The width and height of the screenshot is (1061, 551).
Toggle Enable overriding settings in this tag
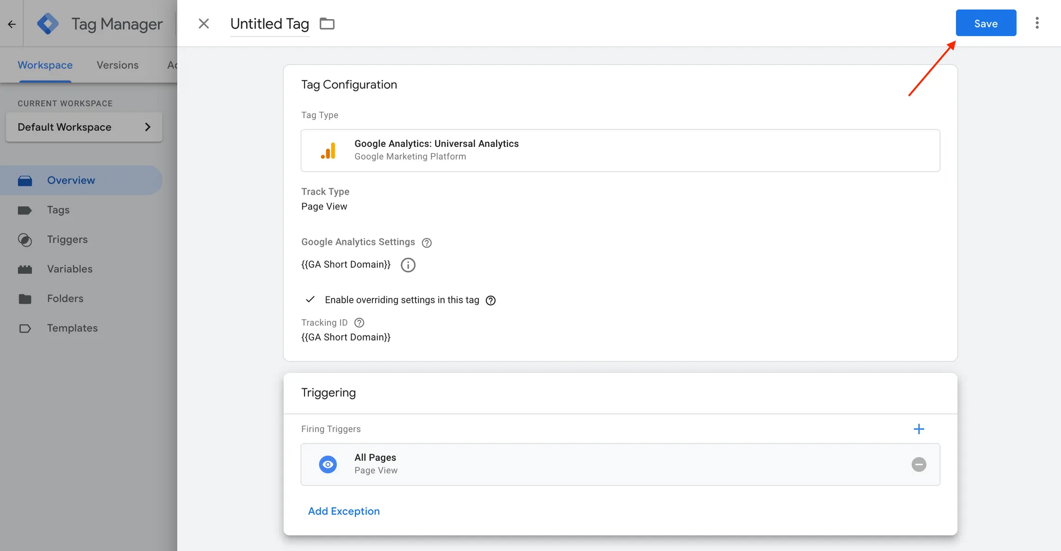click(310, 300)
